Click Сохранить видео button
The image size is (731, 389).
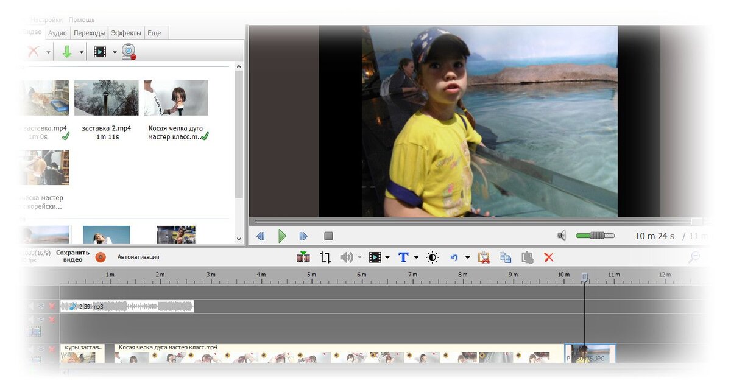pyautogui.click(x=72, y=256)
